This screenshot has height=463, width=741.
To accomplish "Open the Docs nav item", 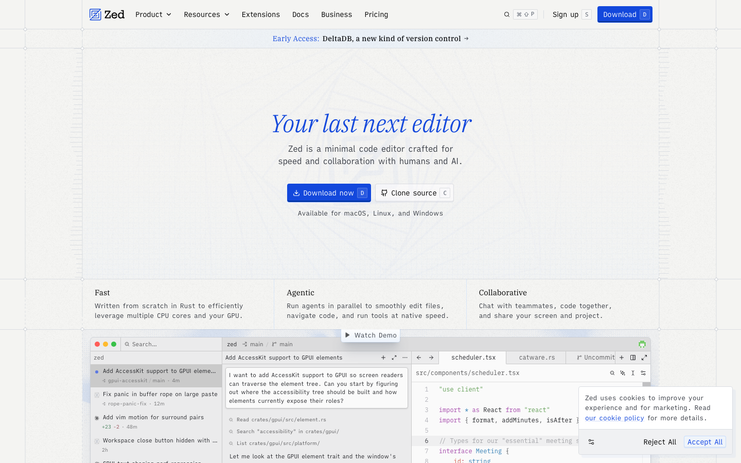I will [301, 14].
